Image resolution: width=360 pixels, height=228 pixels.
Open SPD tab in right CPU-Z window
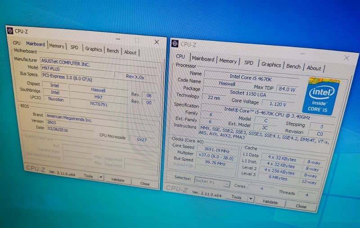tap(249, 63)
